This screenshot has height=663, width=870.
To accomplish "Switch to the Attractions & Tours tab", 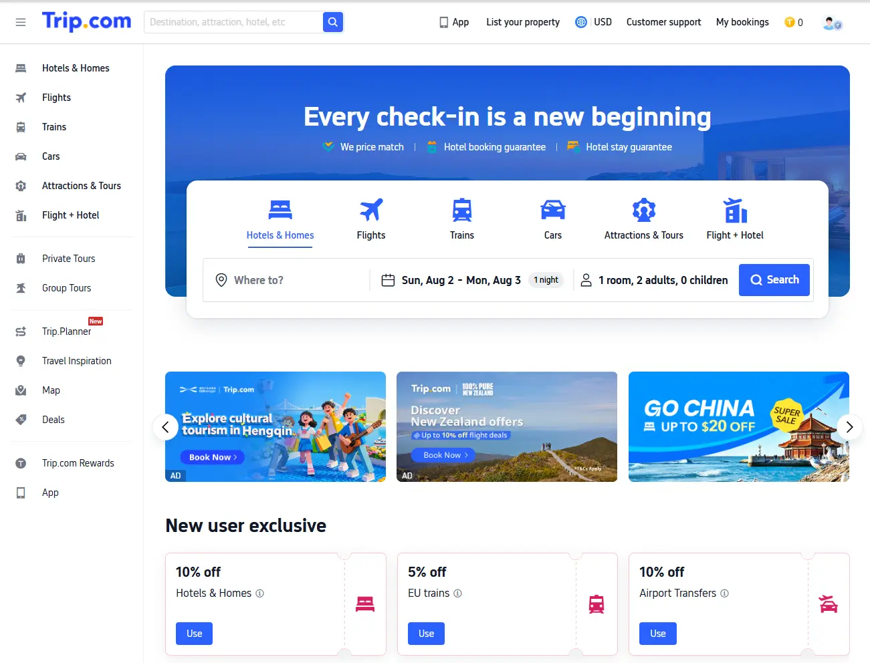I will 644,221.
